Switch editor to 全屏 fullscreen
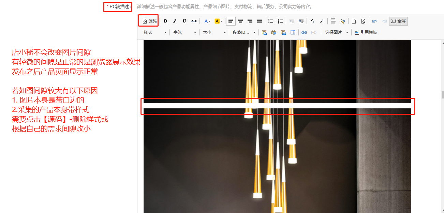Image resolution: width=444 pixels, height=213 pixels. point(398,21)
